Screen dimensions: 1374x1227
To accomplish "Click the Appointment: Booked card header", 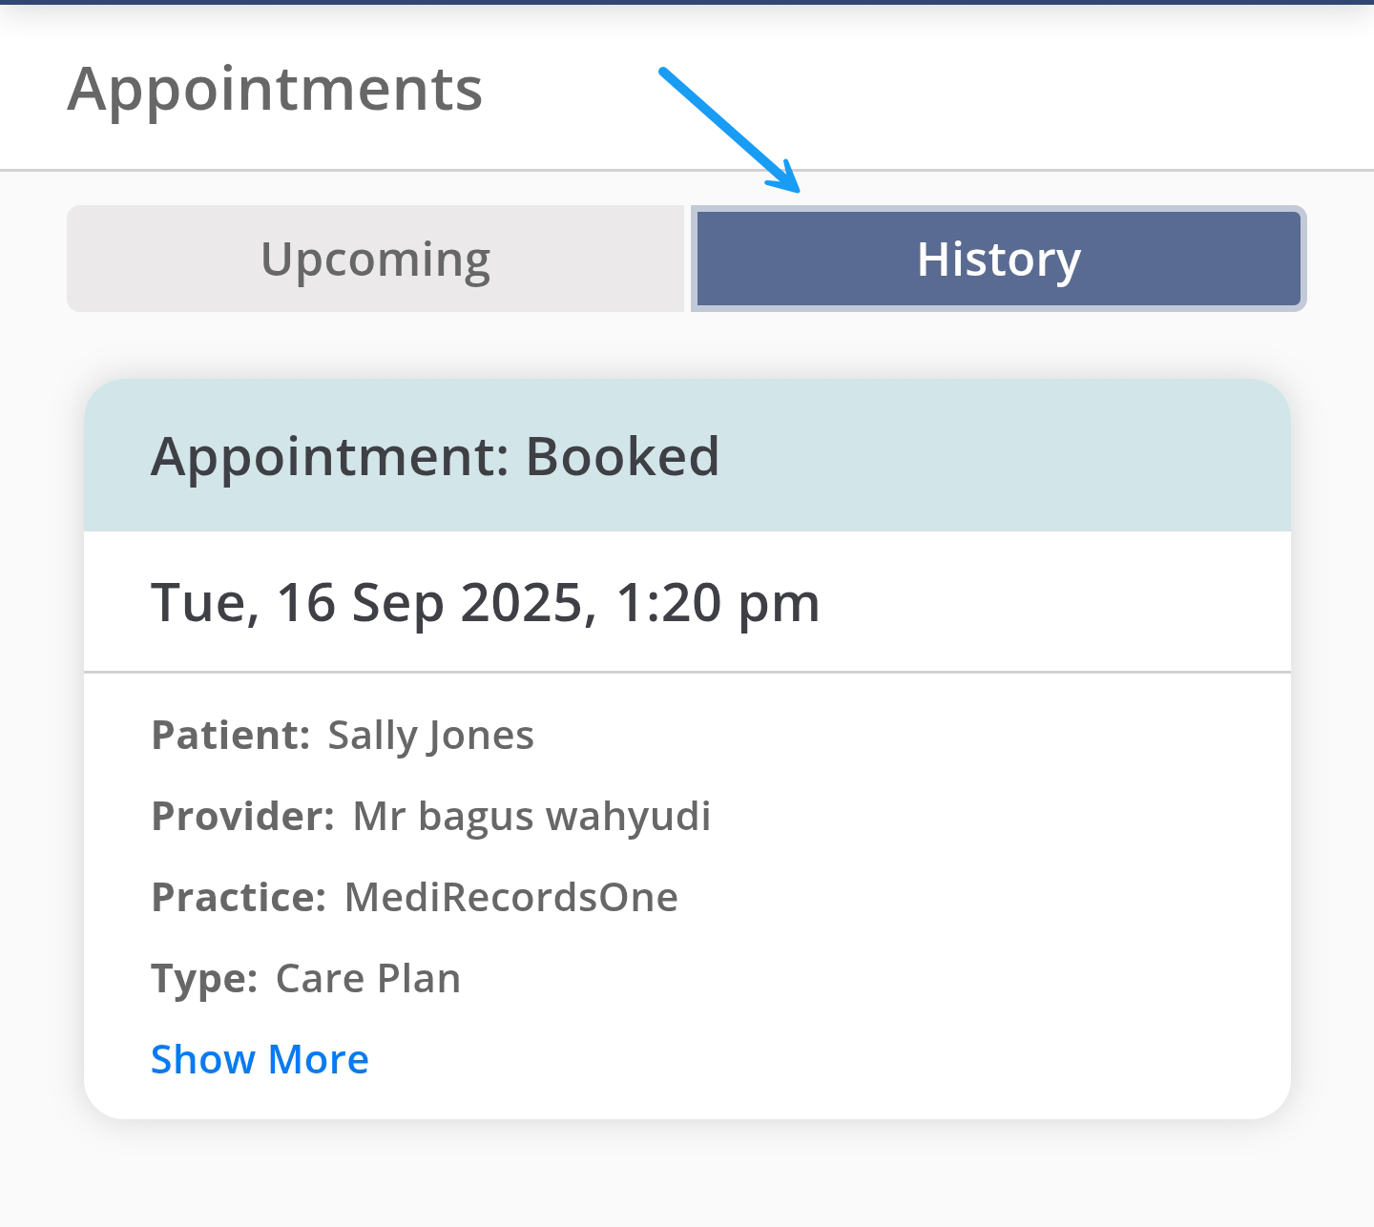I will click(x=687, y=456).
